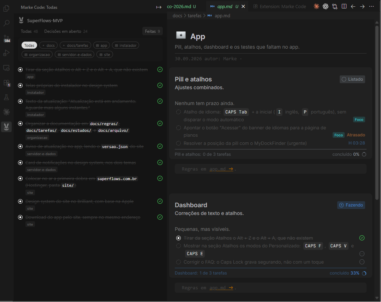Click Pill e atalhos 0% progress ring
381x302 pixels.
coord(364,154)
